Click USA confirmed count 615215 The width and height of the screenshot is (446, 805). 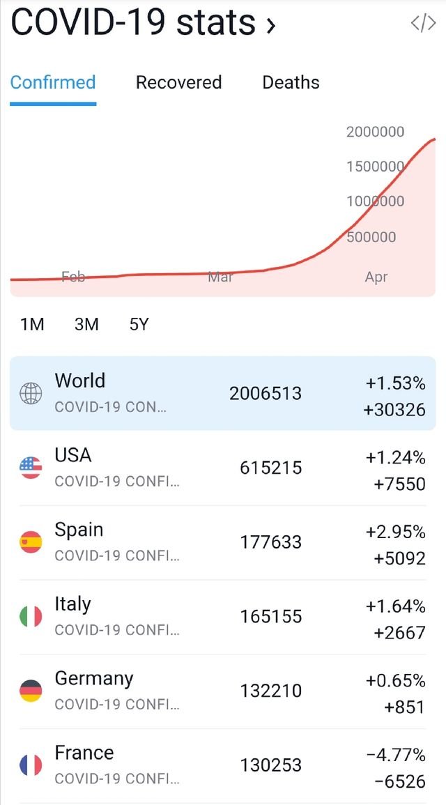click(x=270, y=468)
